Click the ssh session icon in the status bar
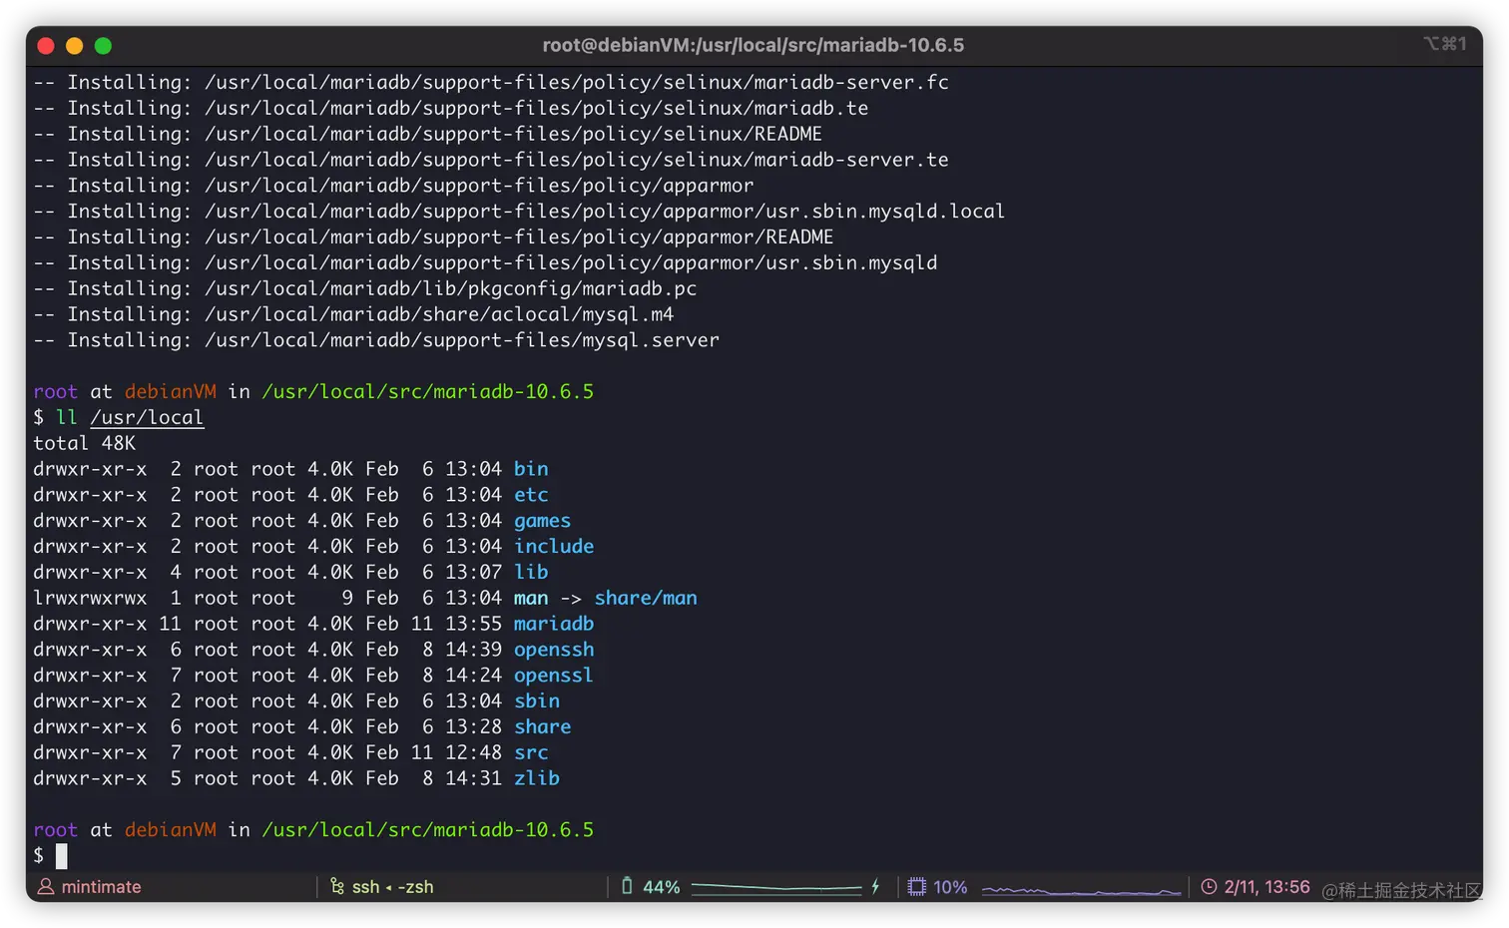This screenshot has width=1509, height=928. 337,886
